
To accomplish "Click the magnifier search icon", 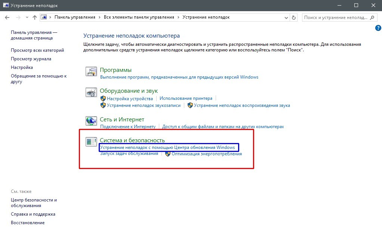I will 372,18.
